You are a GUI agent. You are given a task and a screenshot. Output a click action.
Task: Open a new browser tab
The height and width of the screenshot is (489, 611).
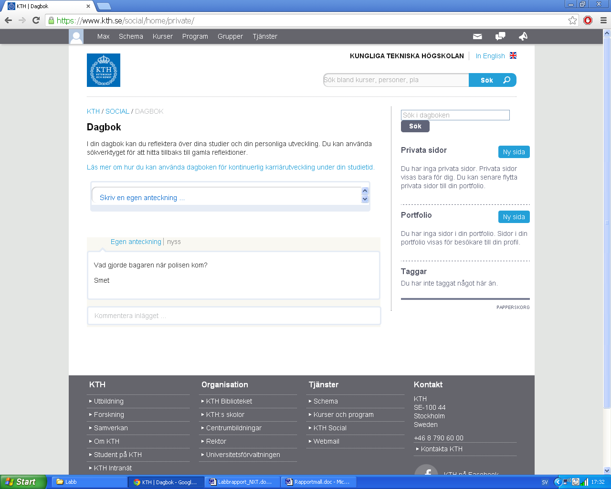pos(104,6)
